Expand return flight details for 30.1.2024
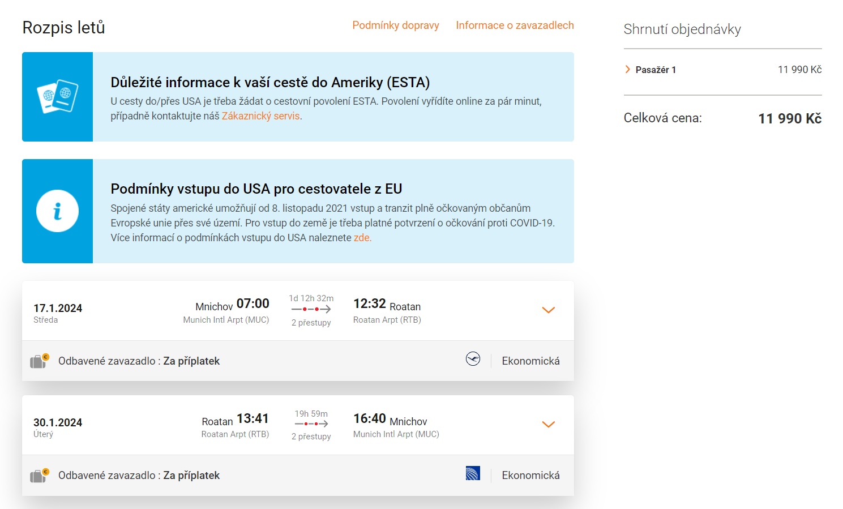The height and width of the screenshot is (509, 843). tap(548, 425)
